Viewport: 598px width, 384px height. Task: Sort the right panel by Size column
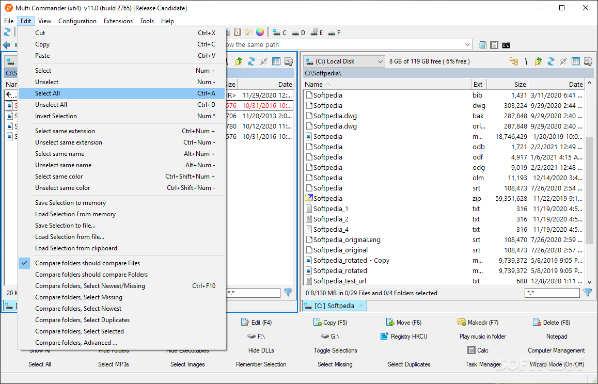tap(507, 84)
